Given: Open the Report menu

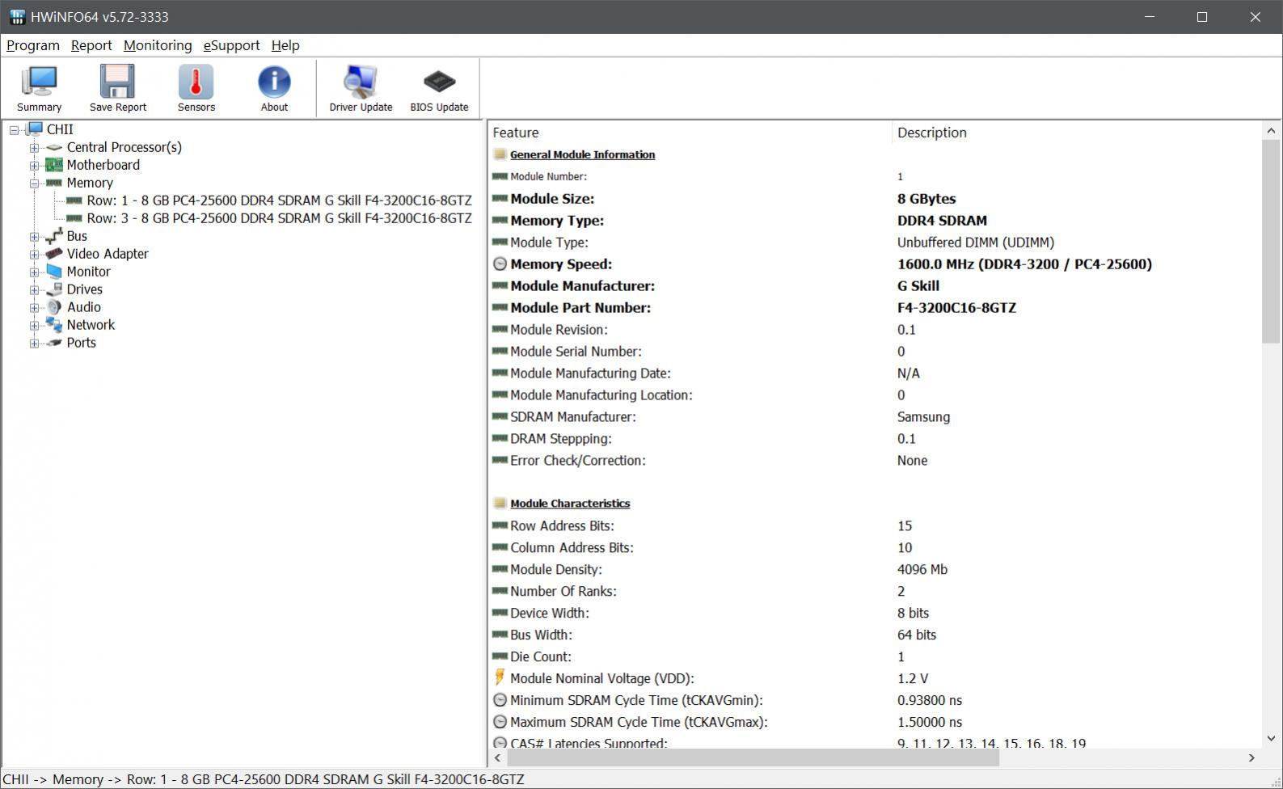Looking at the screenshot, I should pos(91,45).
